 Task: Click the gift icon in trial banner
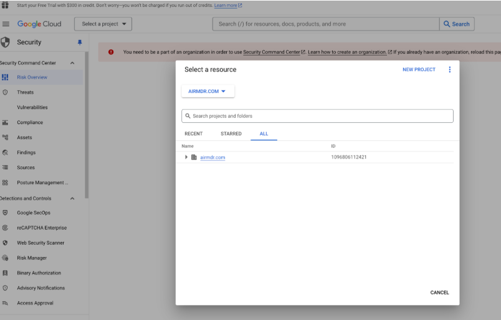[5, 5]
